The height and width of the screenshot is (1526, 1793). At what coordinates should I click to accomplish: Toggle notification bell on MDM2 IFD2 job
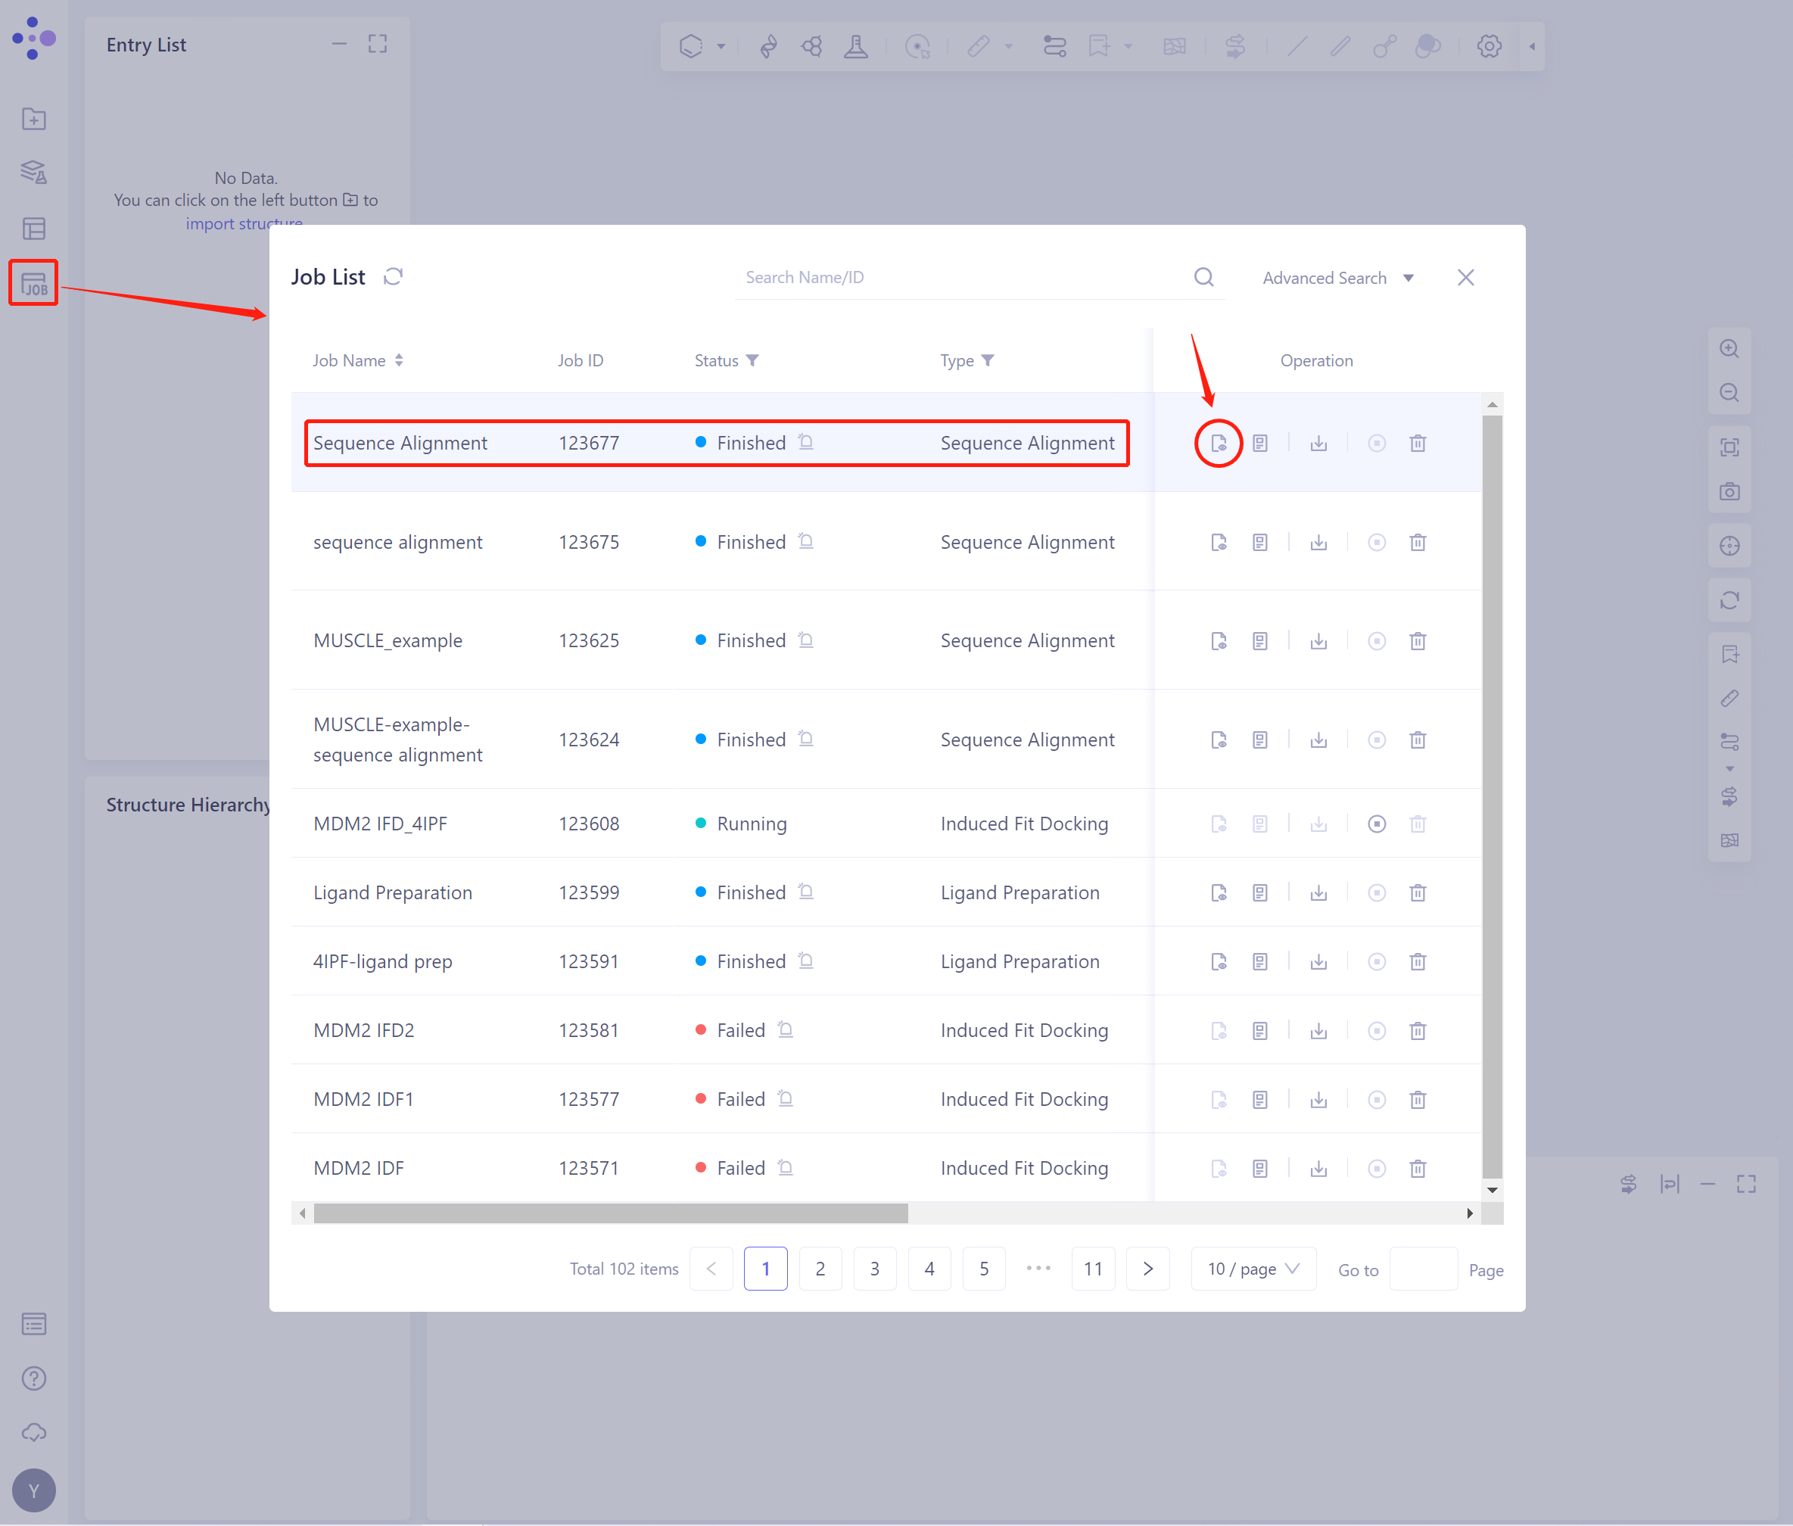[786, 1029]
